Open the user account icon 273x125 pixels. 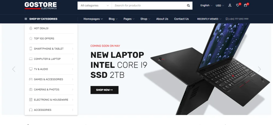click(230, 5)
